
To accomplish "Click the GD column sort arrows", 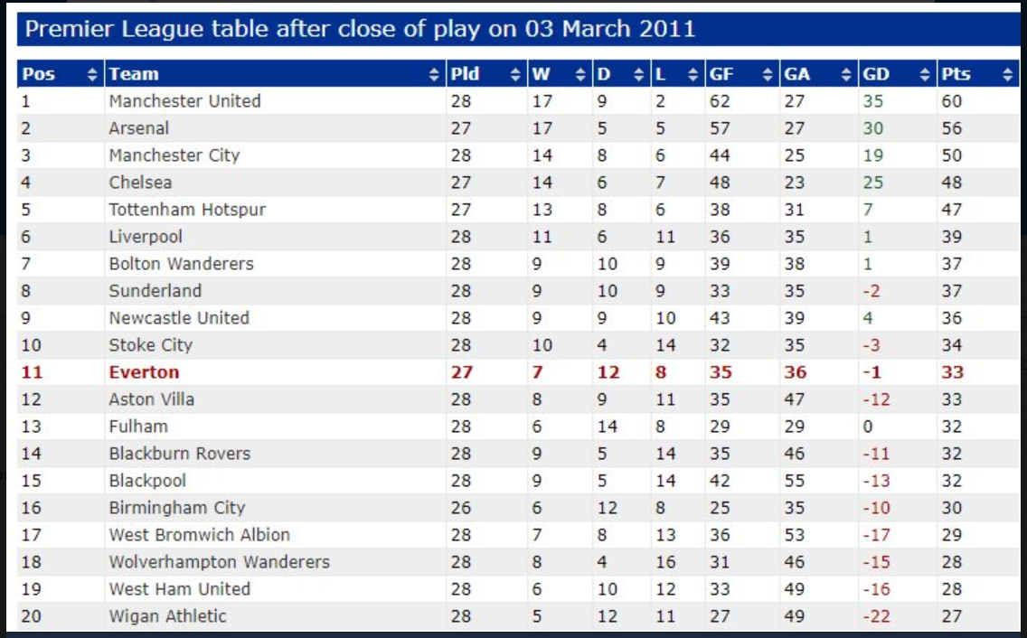I will click(x=925, y=75).
